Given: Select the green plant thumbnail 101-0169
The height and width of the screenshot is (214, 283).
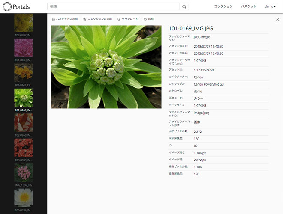Looking at the screenshot, I should (24, 98).
